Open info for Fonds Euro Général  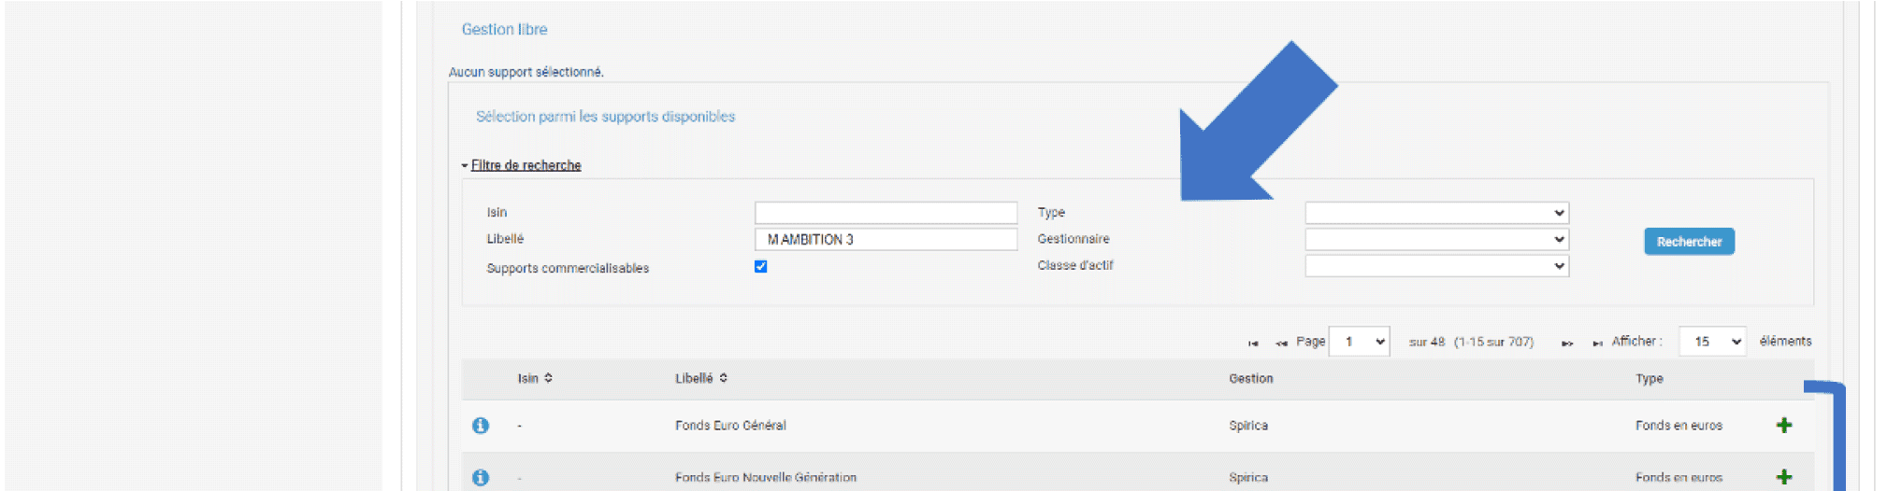[481, 426]
